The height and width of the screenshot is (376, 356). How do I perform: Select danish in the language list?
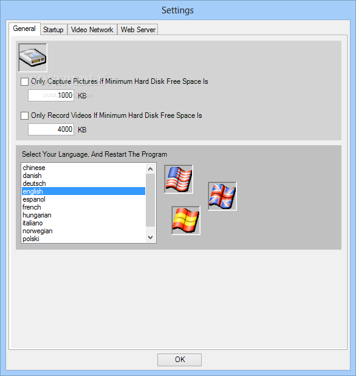pos(83,176)
